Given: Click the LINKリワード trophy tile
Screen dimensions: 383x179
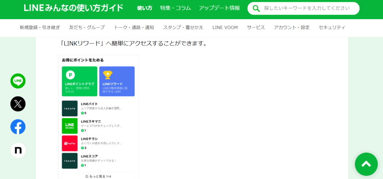Looking at the screenshot, I should pos(117,81).
